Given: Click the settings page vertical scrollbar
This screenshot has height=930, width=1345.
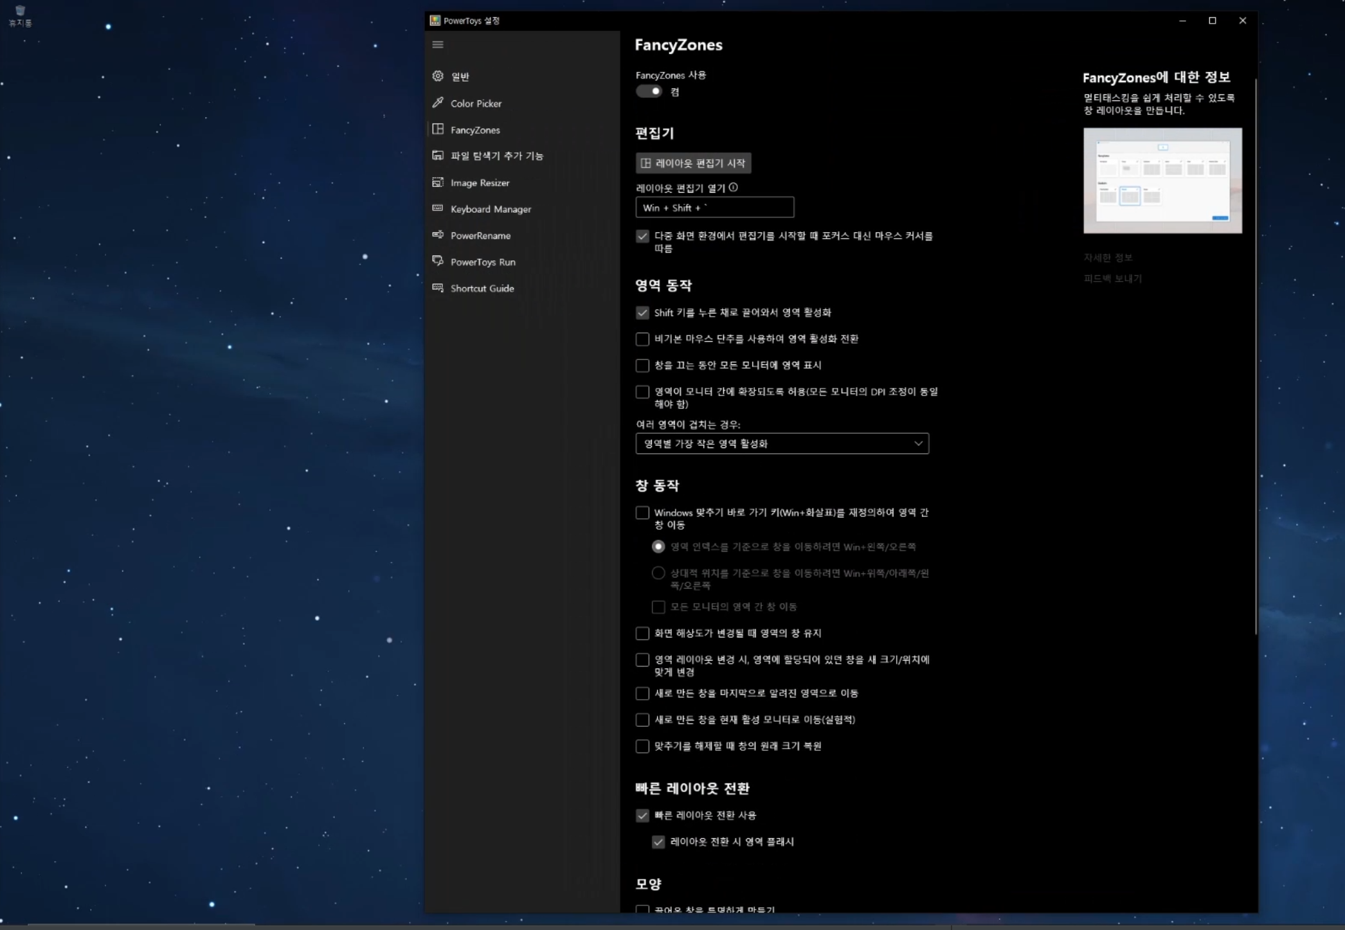Looking at the screenshot, I should click(1255, 357).
